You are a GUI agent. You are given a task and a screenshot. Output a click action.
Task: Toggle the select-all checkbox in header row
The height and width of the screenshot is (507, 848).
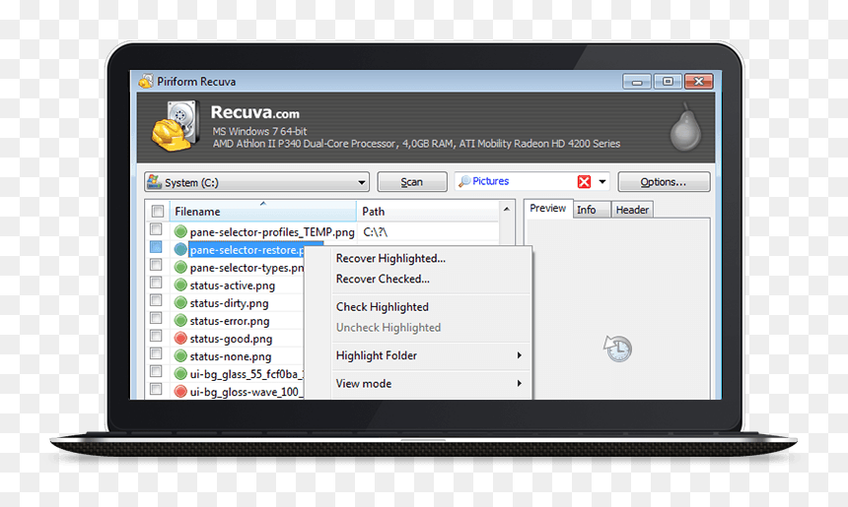pos(158,211)
